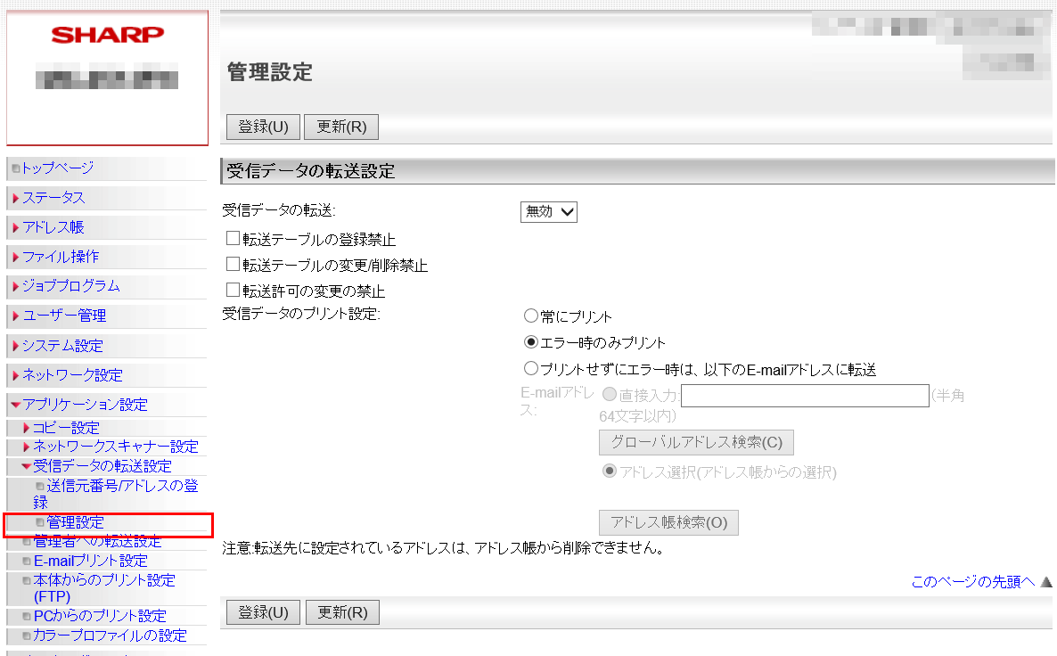Open 送信元番号/アドレスの登録 link
Viewport: 1057px width, 656px height.
click(121, 486)
